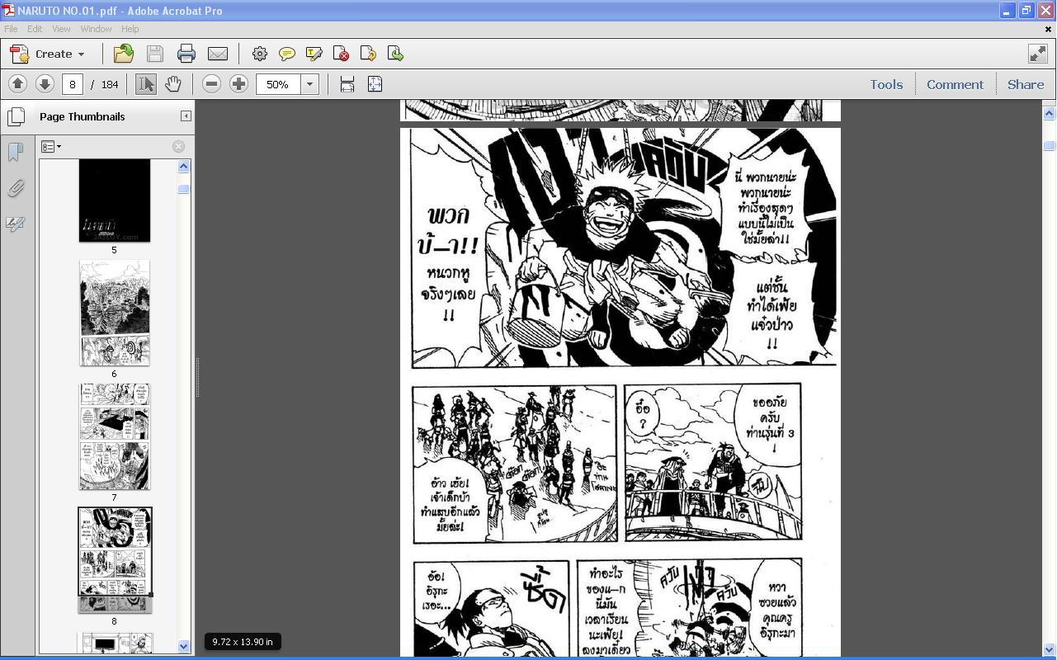Select page 7 thumbnail
Image resolution: width=1057 pixels, height=660 pixels.
(115, 436)
